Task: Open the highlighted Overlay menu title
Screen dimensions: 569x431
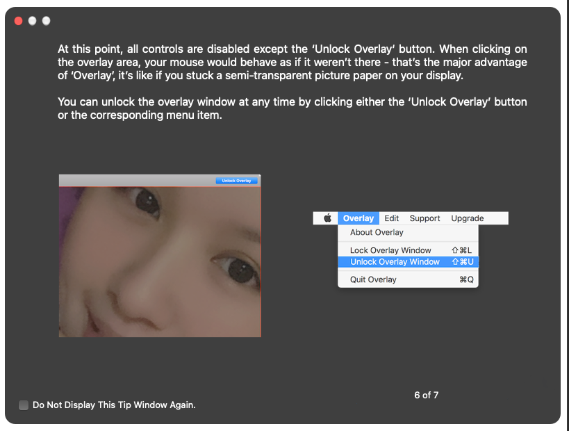Action: pyautogui.click(x=358, y=218)
